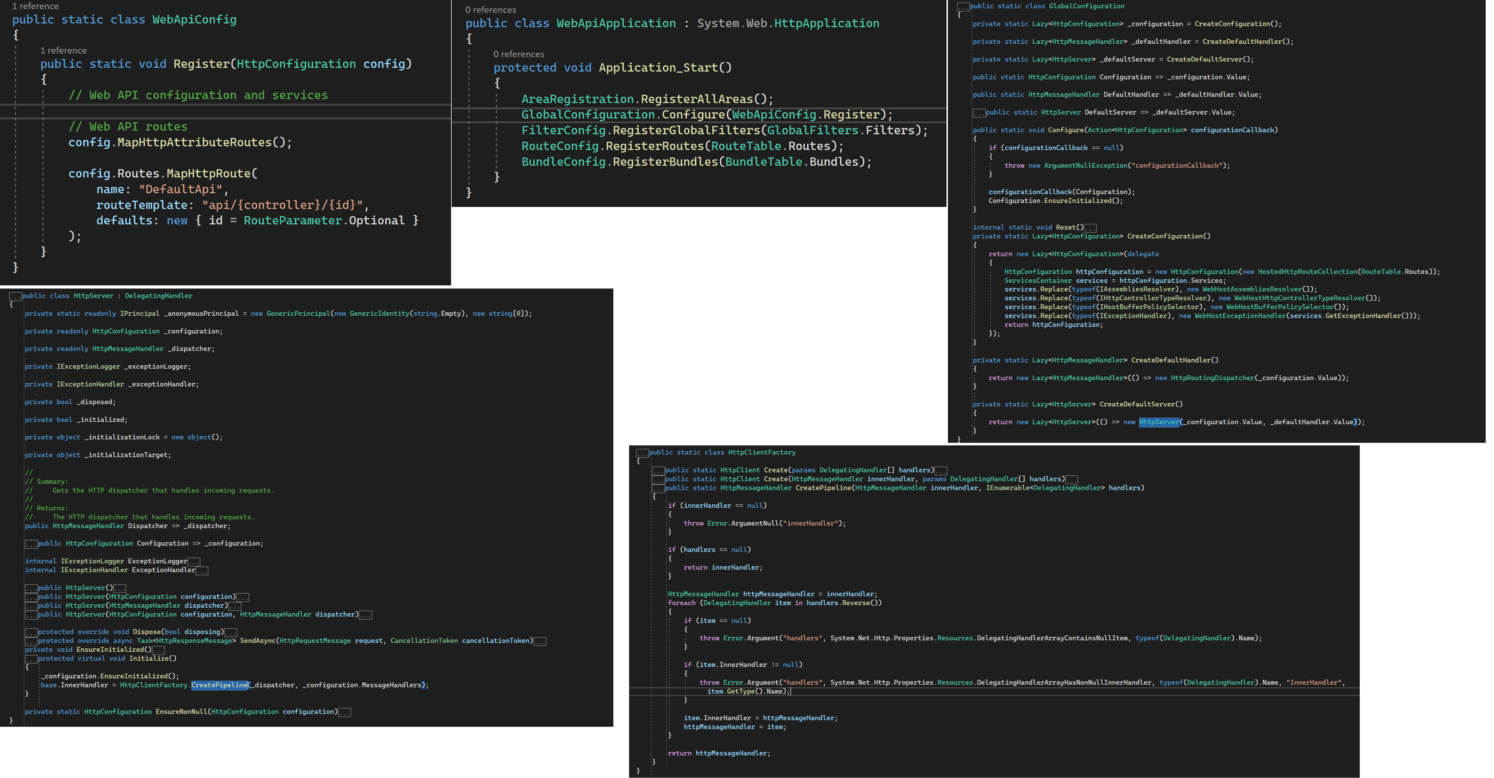Screen dimensions: 1494x778
Task: Expand body after HttpServer(HttpConfiguration configuration) constructor
Action: click(242, 598)
